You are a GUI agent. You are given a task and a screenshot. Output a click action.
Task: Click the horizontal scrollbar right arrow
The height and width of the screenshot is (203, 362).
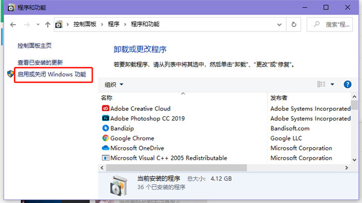tap(346, 168)
